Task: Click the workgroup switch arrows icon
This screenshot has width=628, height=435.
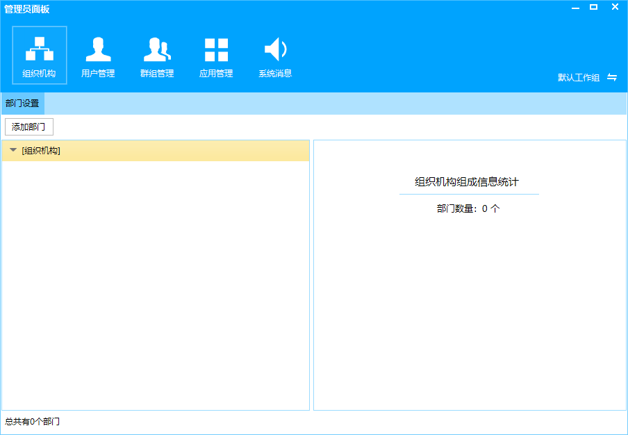Action: [612, 77]
